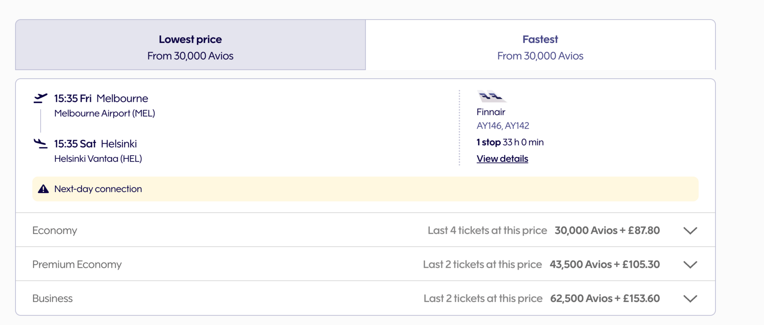Click flight numbers AY146, AY142
The width and height of the screenshot is (764, 325).
tap(503, 126)
